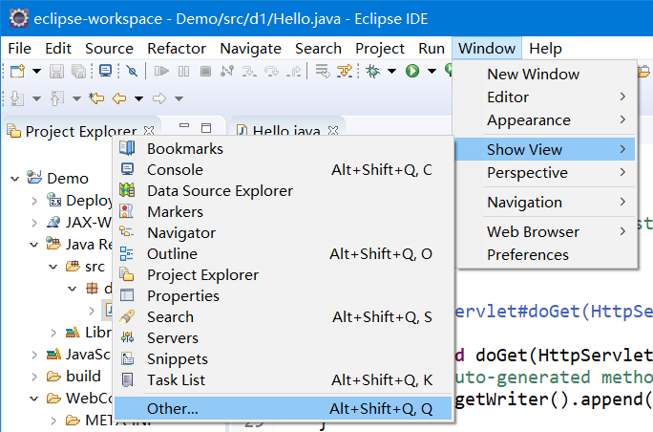Click the Save toolbar icon
The image size is (653, 432).
point(56,72)
